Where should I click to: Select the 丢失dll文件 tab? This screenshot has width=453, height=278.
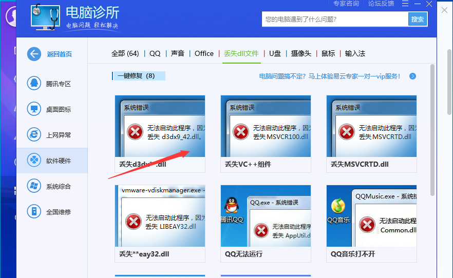pyautogui.click(x=241, y=54)
